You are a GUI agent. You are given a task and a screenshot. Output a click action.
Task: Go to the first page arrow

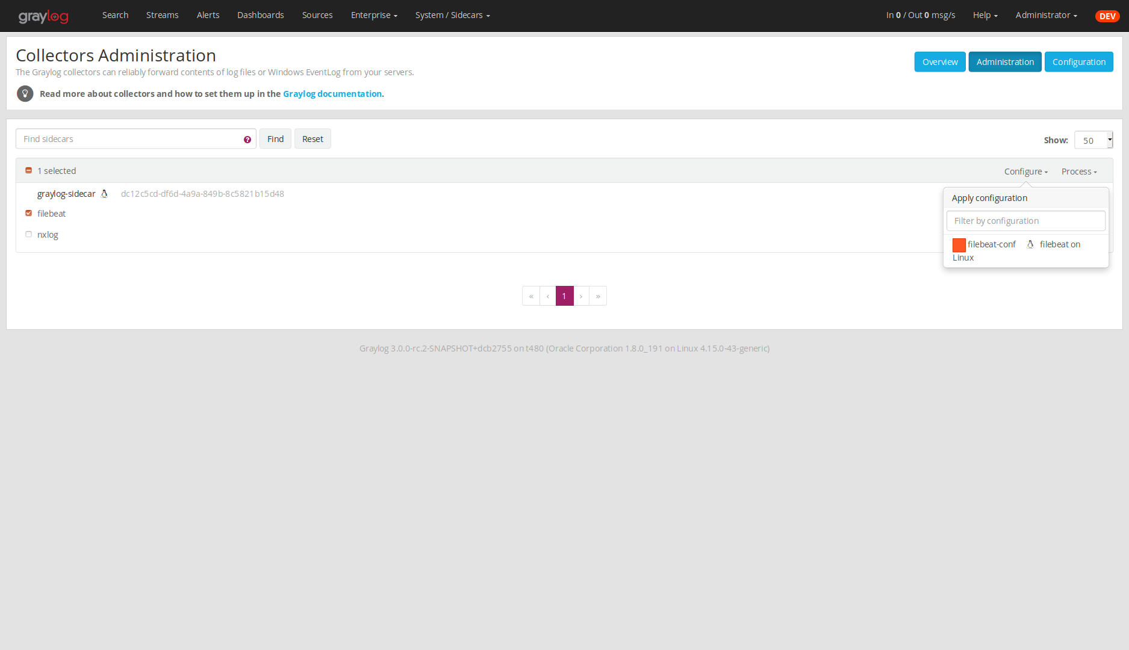(x=531, y=296)
